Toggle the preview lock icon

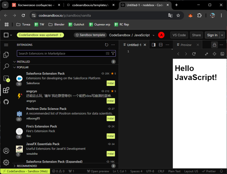pos(214,45)
